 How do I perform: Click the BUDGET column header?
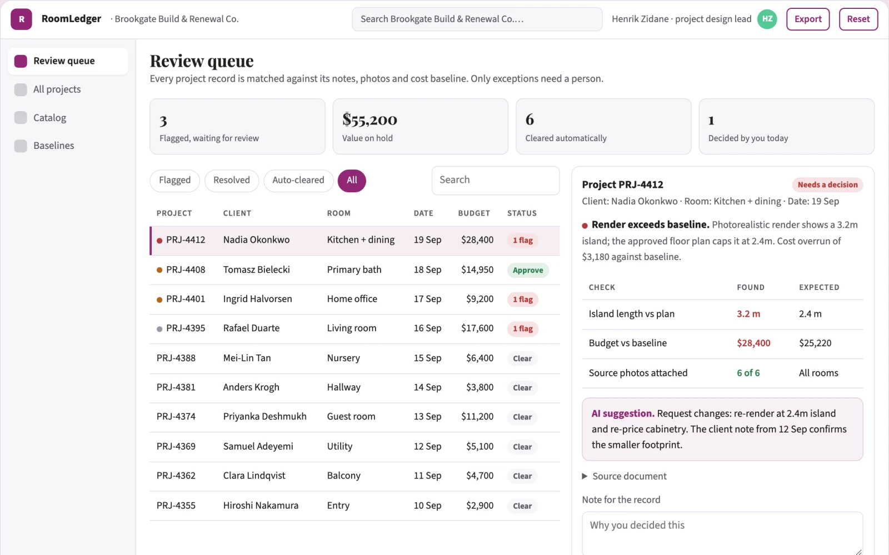tap(474, 213)
